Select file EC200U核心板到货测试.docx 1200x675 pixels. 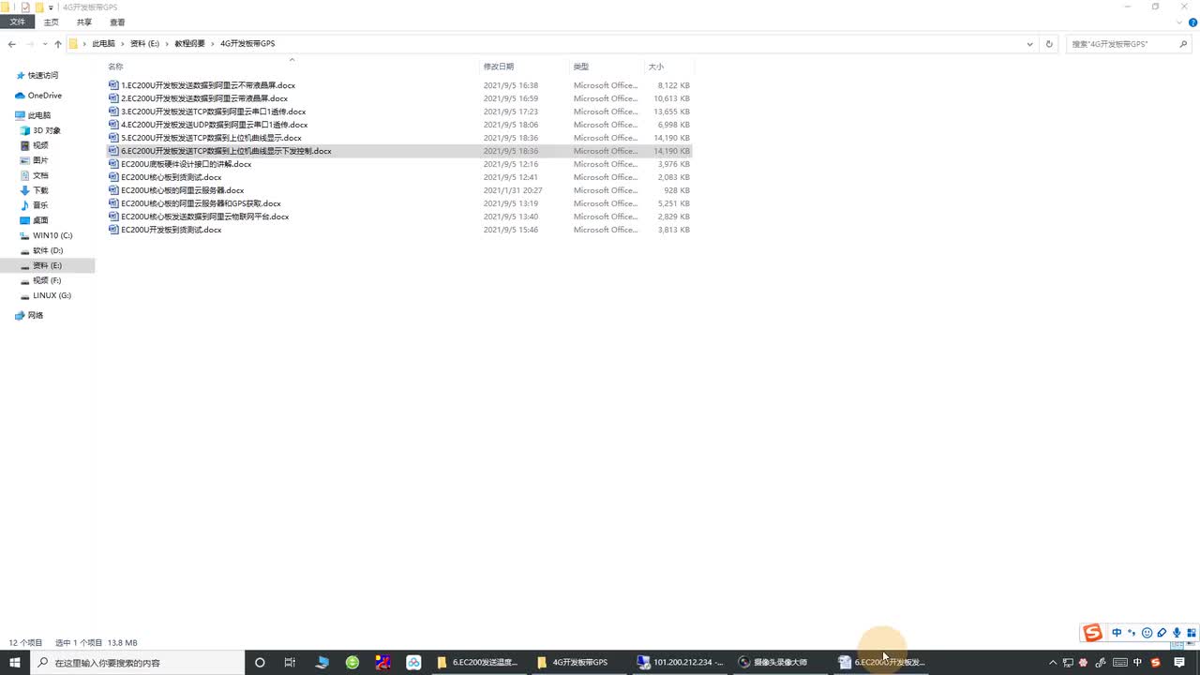pyautogui.click(x=171, y=177)
